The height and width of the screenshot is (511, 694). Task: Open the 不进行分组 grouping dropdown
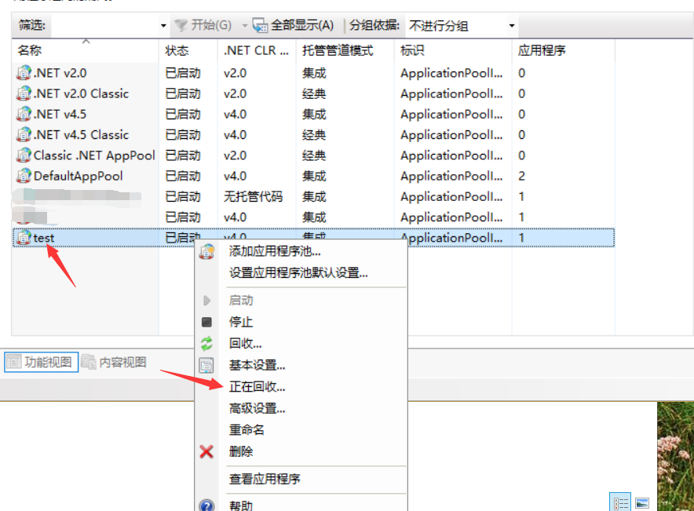pos(510,25)
